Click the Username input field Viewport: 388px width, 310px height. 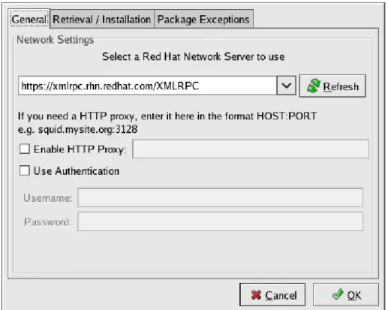[220, 197]
